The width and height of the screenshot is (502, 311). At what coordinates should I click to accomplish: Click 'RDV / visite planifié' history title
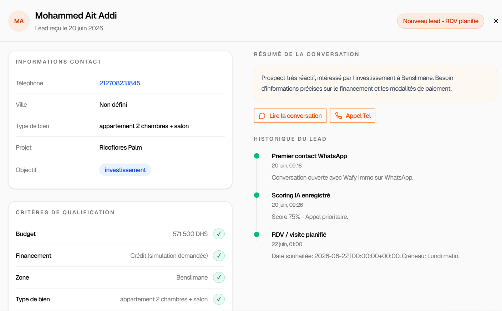point(299,235)
